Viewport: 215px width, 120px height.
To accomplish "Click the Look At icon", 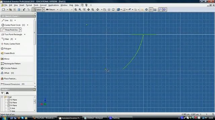I will (x=104, y=10).
